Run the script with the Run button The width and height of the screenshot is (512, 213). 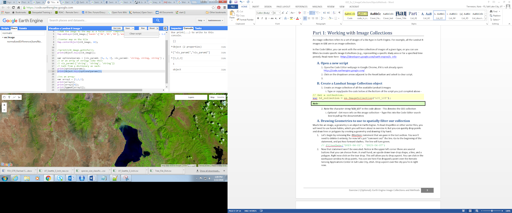(143, 28)
